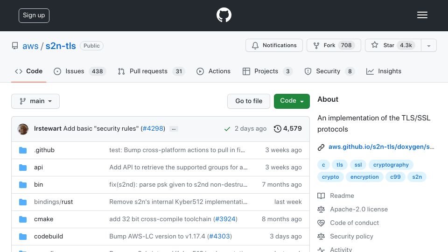Expand commit message ellipsis button
The image size is (448, 252).
(174, 129)
